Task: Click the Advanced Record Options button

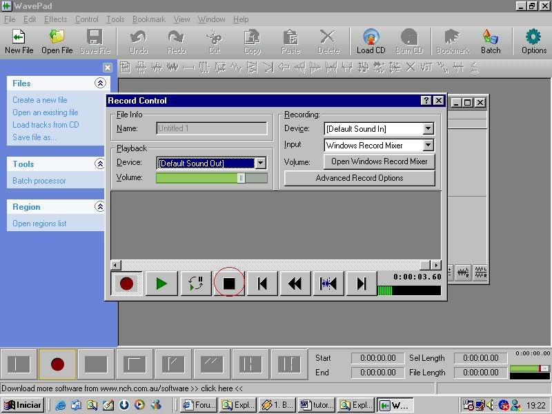Action: tap(359, 178)
